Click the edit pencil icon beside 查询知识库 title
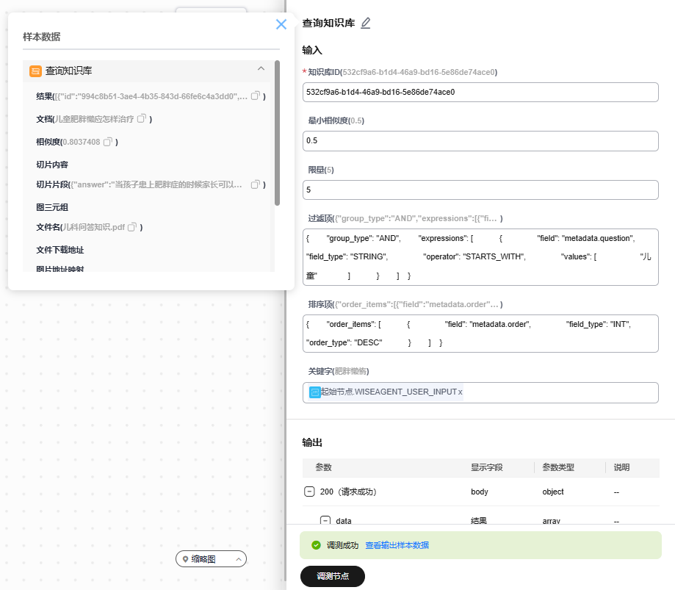This screenshot has width=675, height=590. pyautogui.click(x=366, y=24)
